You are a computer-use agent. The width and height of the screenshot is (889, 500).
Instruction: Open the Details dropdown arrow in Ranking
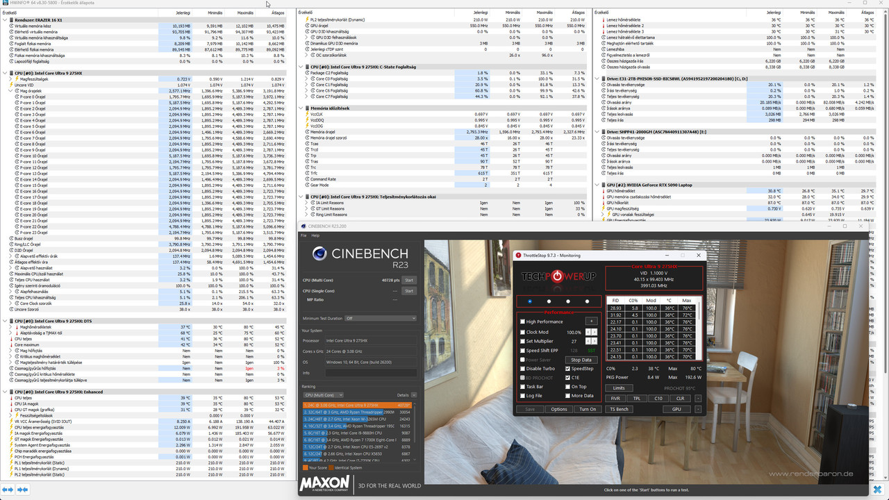tap(414, 394)
